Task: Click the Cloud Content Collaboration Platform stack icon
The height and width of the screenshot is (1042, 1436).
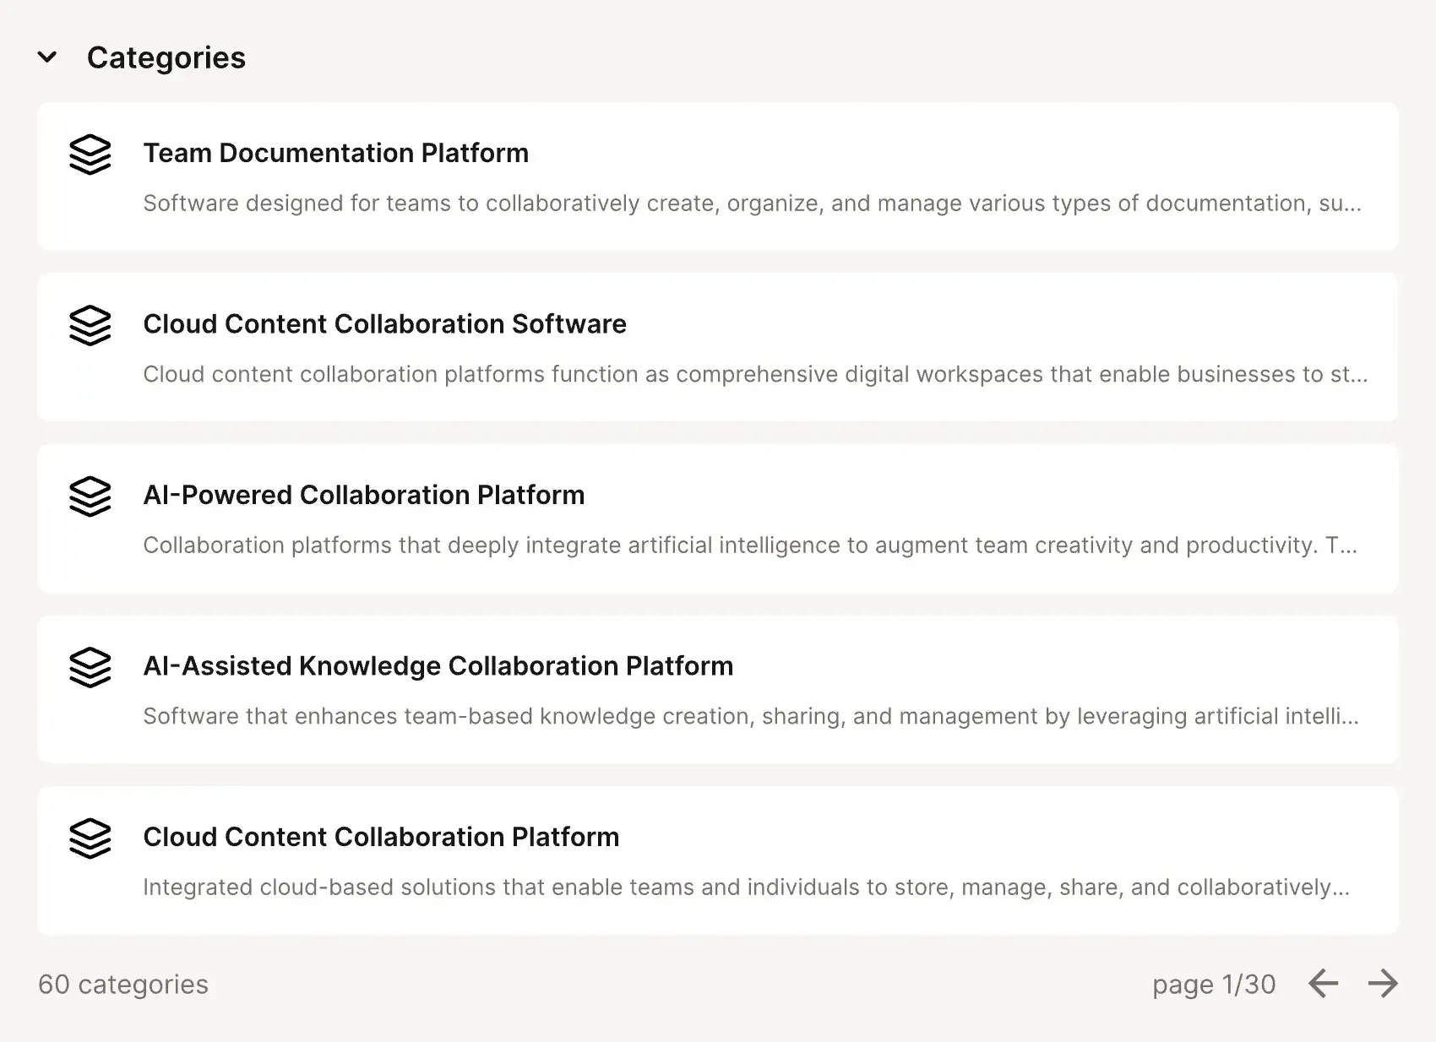Action: (90, 839)
